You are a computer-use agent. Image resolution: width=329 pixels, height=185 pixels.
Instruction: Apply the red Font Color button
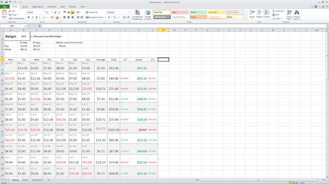point(57,17)
